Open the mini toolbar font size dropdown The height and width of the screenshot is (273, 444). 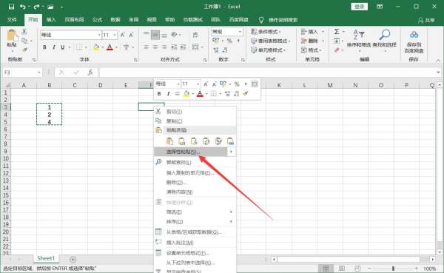(x=198, y=84)
